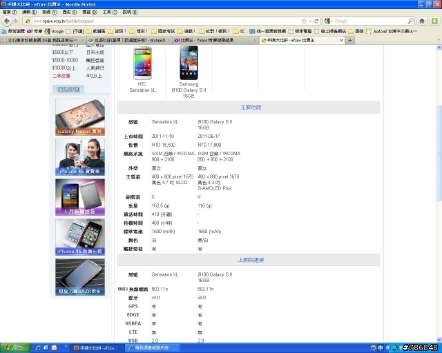Open the Yahoo 奇摩 bookmark

pos(35,31)
